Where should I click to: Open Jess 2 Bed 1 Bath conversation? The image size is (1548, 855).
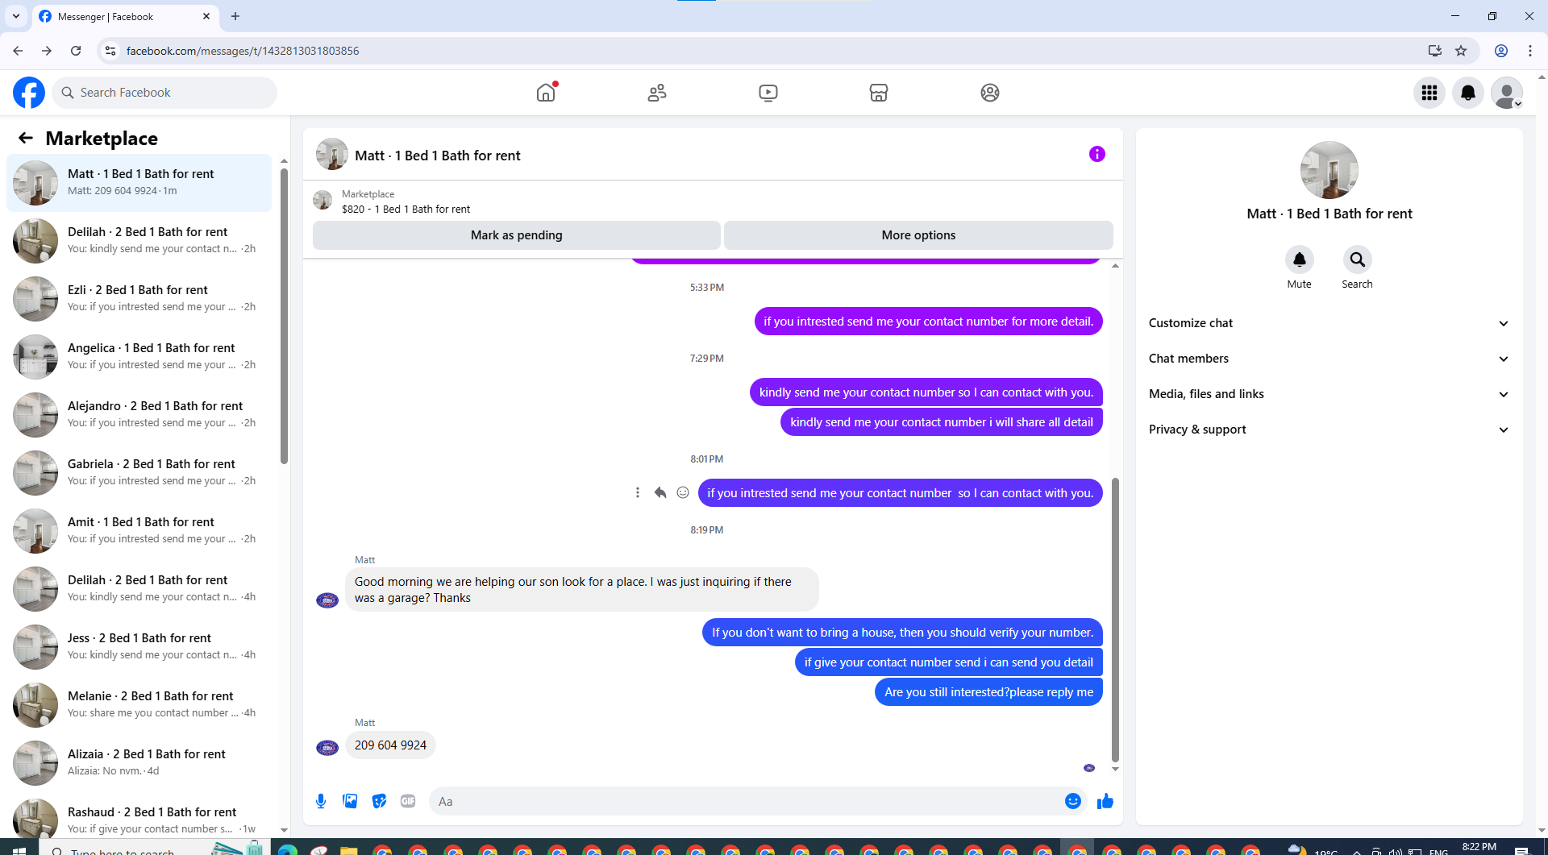(x=139, y=647)
